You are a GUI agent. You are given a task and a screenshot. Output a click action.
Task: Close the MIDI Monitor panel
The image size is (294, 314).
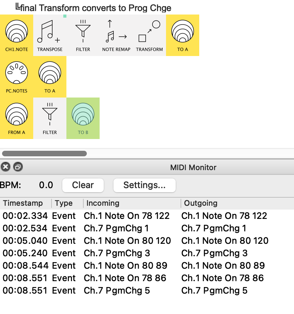coord(5,167)
